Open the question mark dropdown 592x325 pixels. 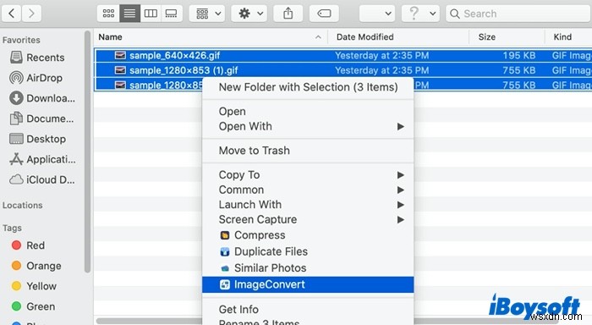coord(420,14)
